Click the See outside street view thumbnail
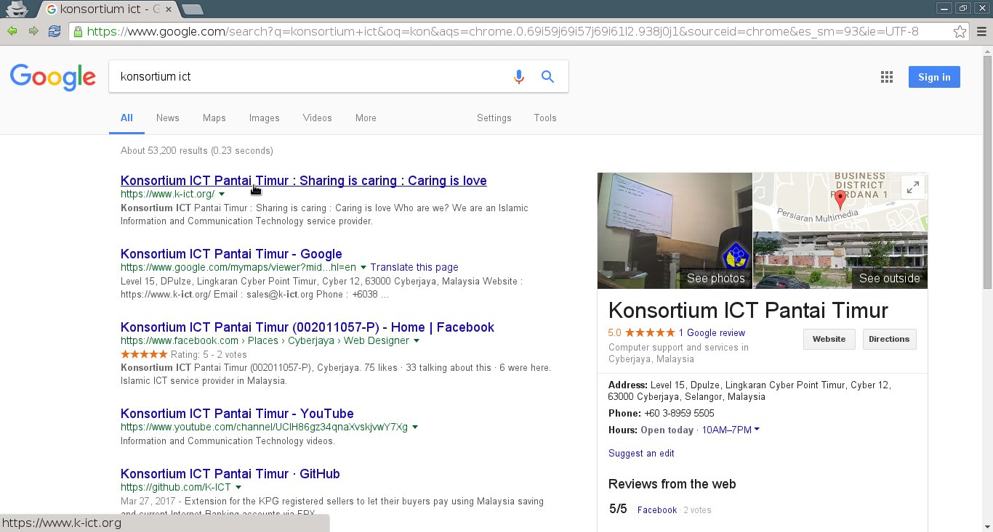This screenshot has height=532, width=993. [840, 261]
